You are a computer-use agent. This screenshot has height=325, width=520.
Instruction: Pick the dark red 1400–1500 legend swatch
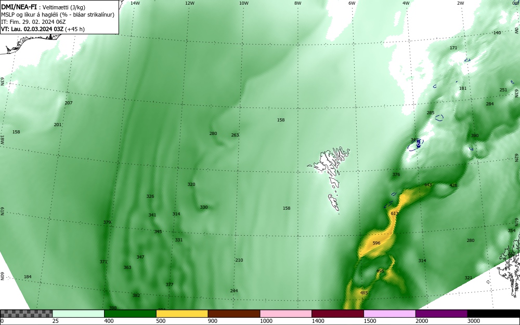click(337, 314)
